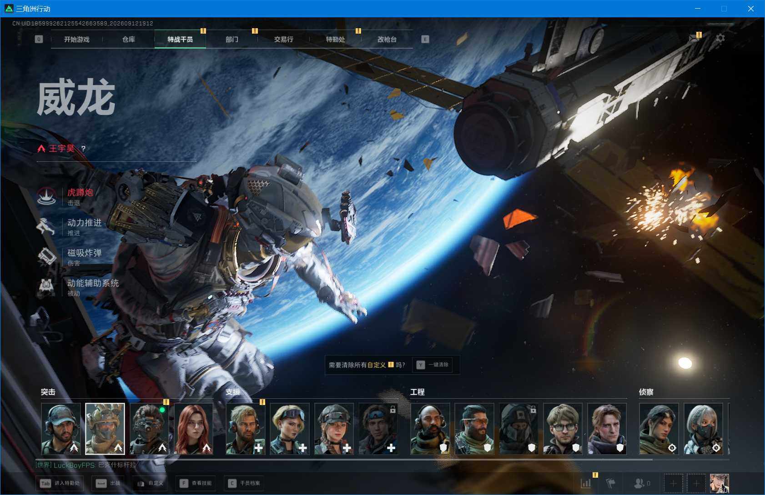The image size is (765, 495).
Task: Select the gray-haired masked 侦察 operator portrait
Action: coord(703,429)
